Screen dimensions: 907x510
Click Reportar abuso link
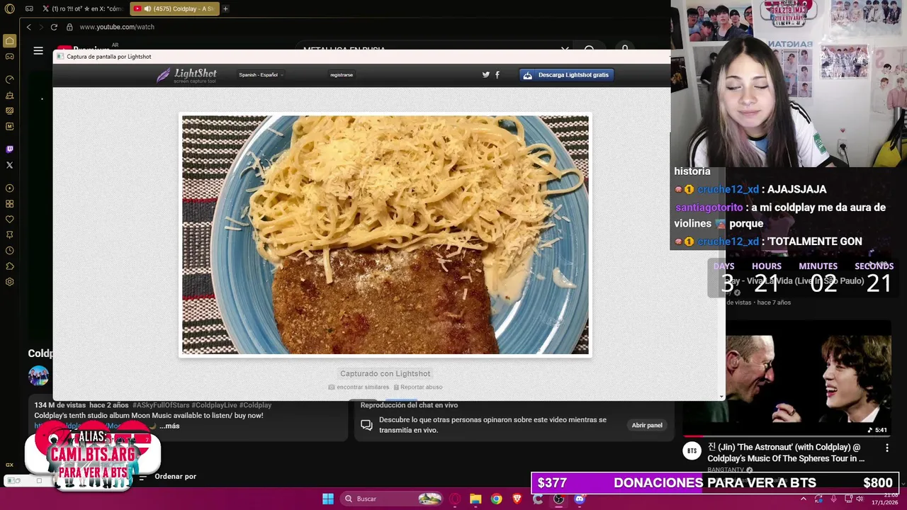click(x=418, y=387)
